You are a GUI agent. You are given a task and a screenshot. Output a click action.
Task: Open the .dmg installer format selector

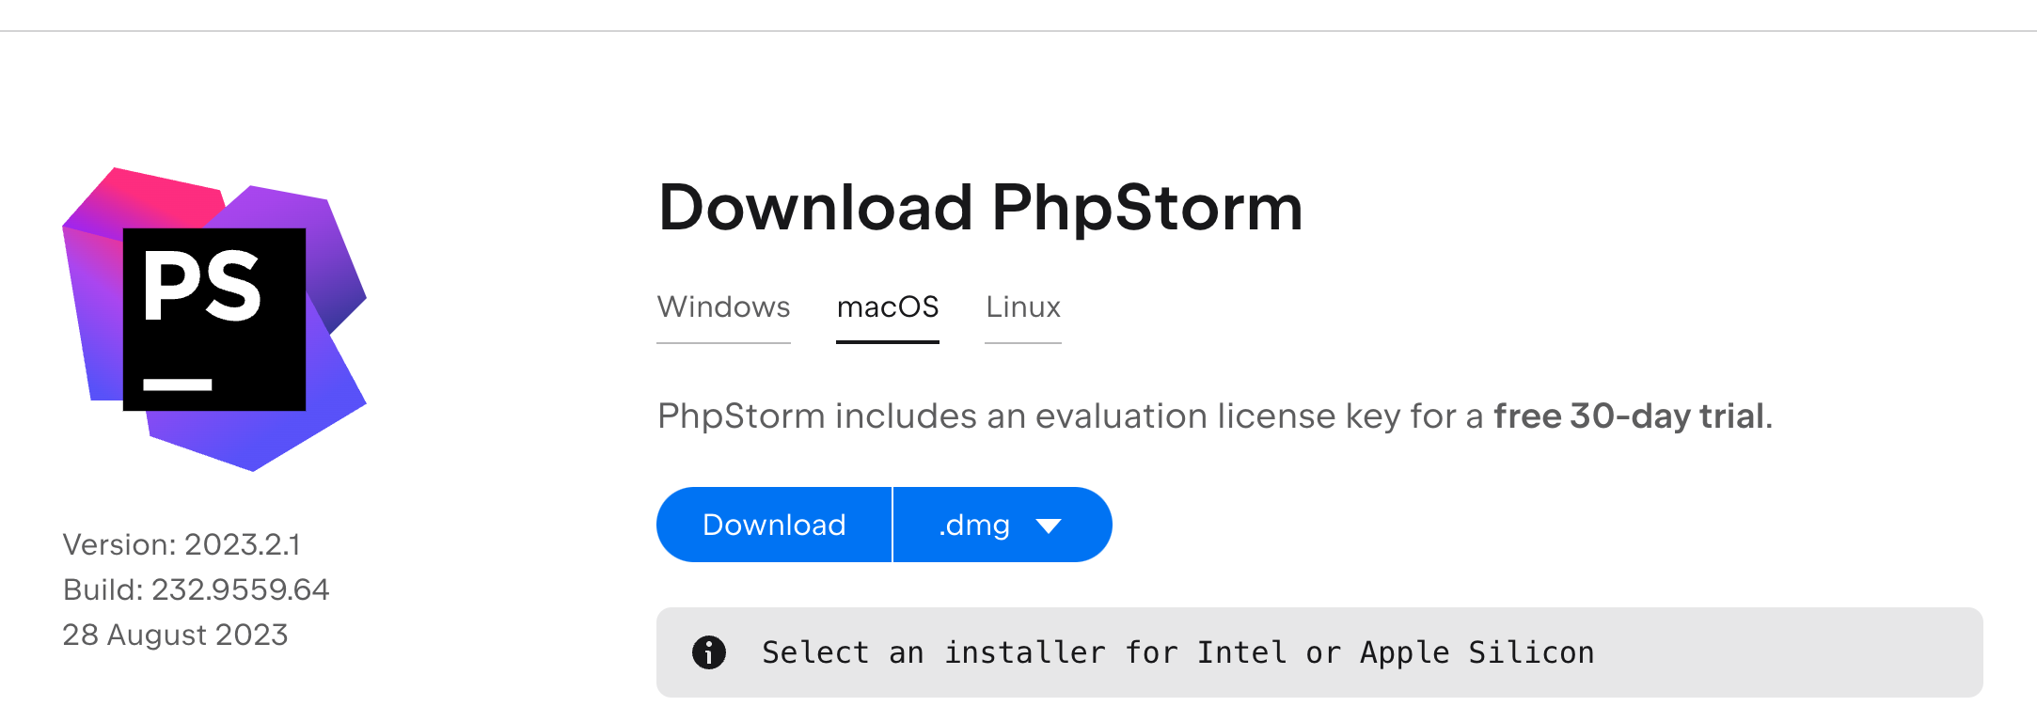[x=1002, y=525]
